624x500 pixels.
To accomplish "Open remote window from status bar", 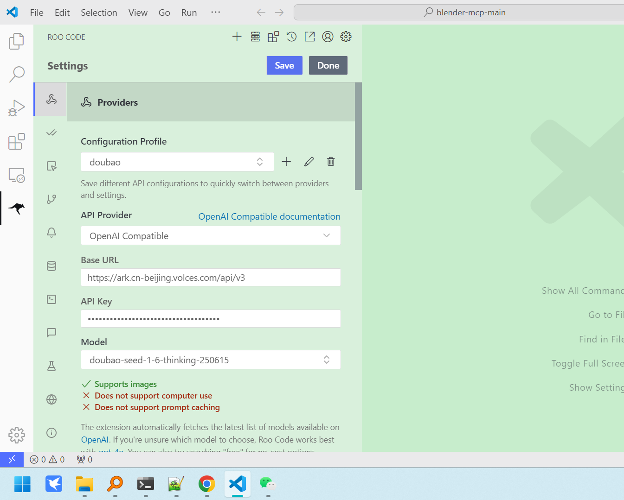I will tap(12, 459).
